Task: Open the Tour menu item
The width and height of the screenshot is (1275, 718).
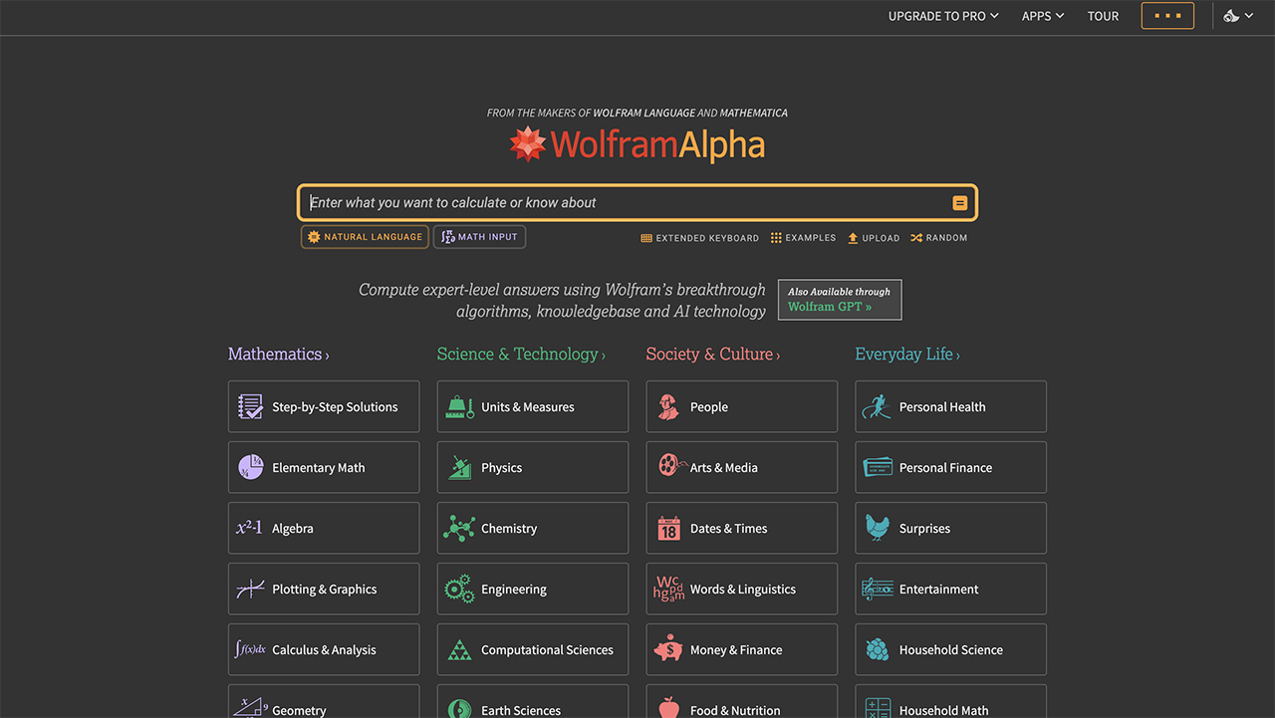Action: [1103, 16]
